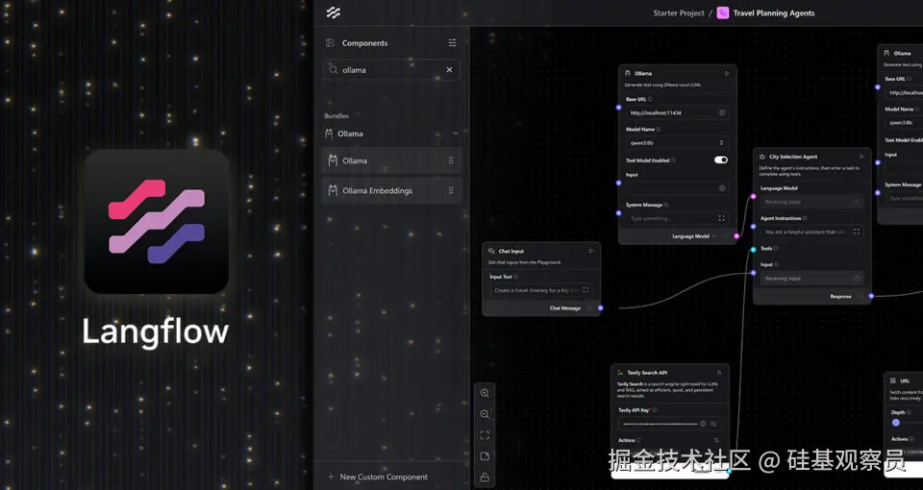Click the cyan Tools input handle
This screenshot has width=923, height=490.
pos(754,250)
